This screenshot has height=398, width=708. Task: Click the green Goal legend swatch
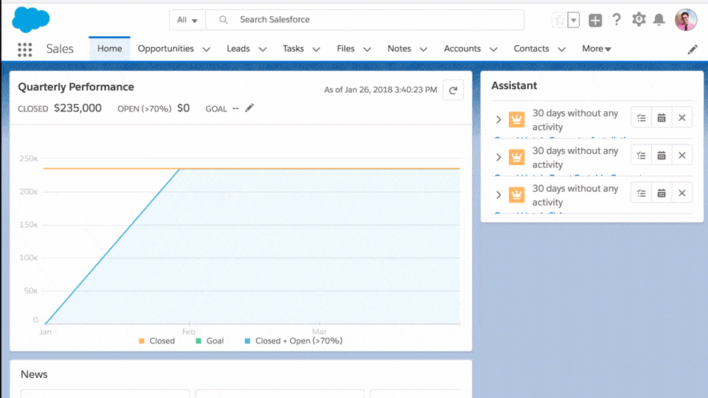pyautogui.click(x=198, y=341)
